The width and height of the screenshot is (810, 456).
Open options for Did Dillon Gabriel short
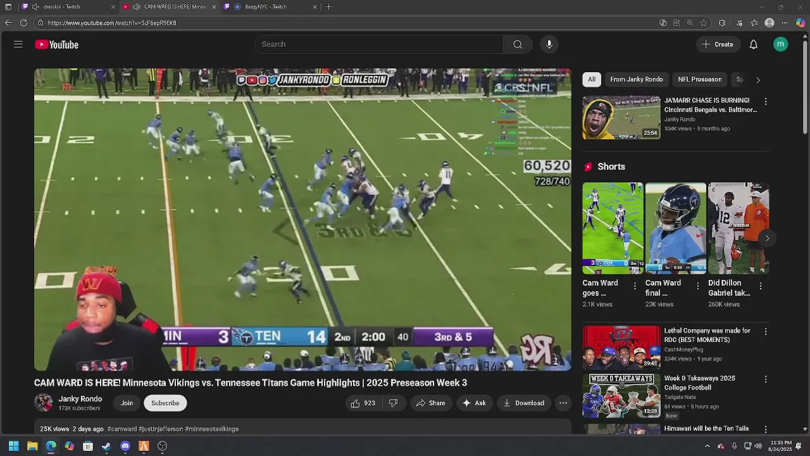click(x=761, y=286)
